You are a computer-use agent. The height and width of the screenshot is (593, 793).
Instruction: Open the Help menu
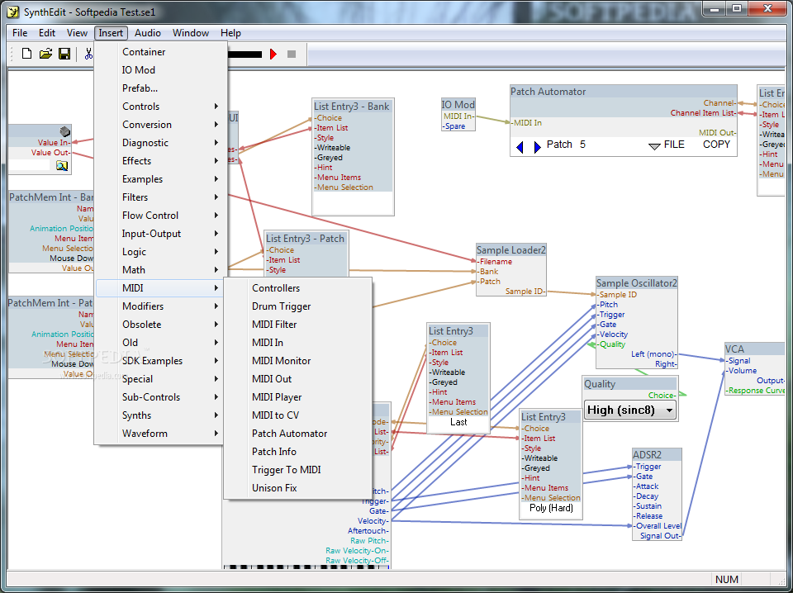tap(230, 33)
